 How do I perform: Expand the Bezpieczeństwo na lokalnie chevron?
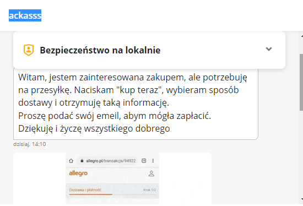(x=269, y=49)
